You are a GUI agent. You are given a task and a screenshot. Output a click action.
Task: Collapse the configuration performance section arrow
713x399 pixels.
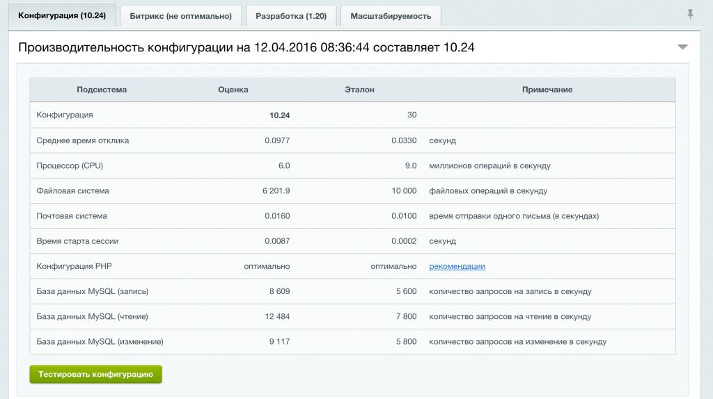[x=682, y=47]
